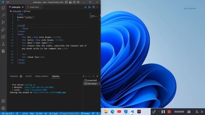The height and width of the screenshot is (115, 205).
Task: Open the 127.0.0.1:5555/index.php link
Action: pyautogui.click(x=49, y=92)
